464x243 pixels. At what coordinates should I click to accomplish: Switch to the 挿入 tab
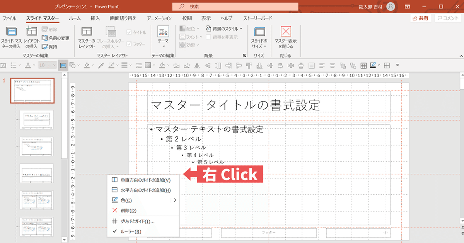click(95, 18)
